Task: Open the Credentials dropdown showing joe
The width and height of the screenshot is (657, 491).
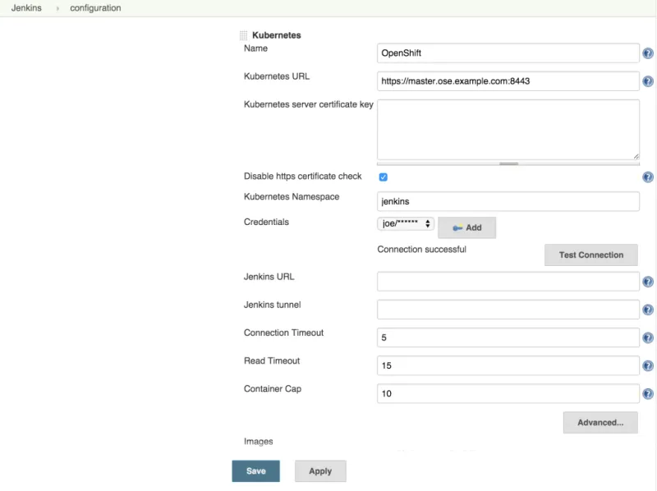Action: [x=406, y=222]
